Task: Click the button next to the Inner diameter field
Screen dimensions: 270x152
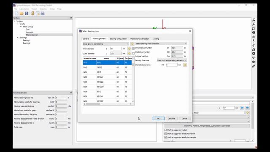Action: [x=129, y=49]
